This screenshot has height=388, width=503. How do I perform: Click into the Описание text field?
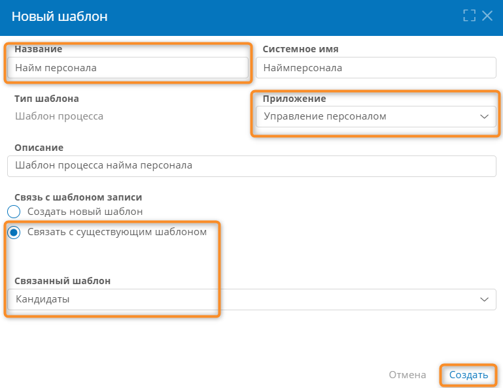[252, 166]
